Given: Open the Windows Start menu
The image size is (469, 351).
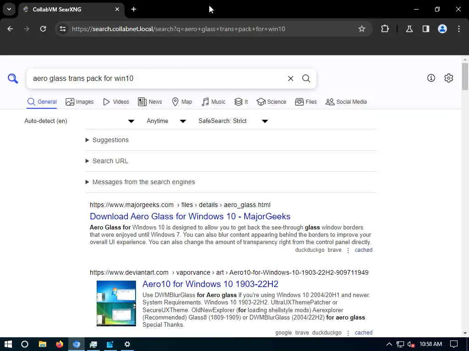Looking at the screenshot, I should coord(8,344).
